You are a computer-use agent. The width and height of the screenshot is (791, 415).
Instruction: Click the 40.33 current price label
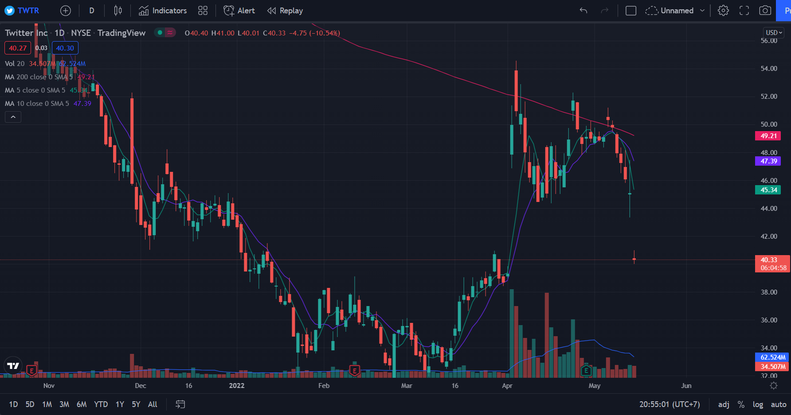pyautogui.click(x=772, y=264)
